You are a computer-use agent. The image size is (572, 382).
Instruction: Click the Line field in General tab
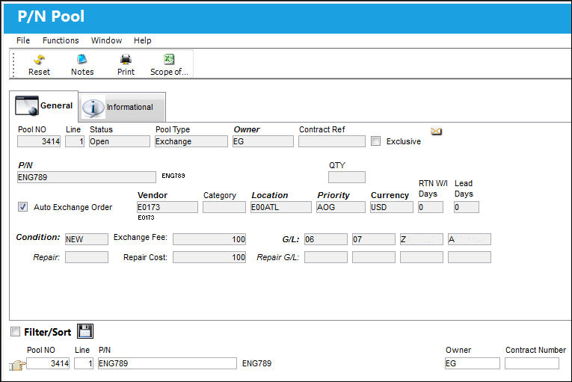(75, 141)
